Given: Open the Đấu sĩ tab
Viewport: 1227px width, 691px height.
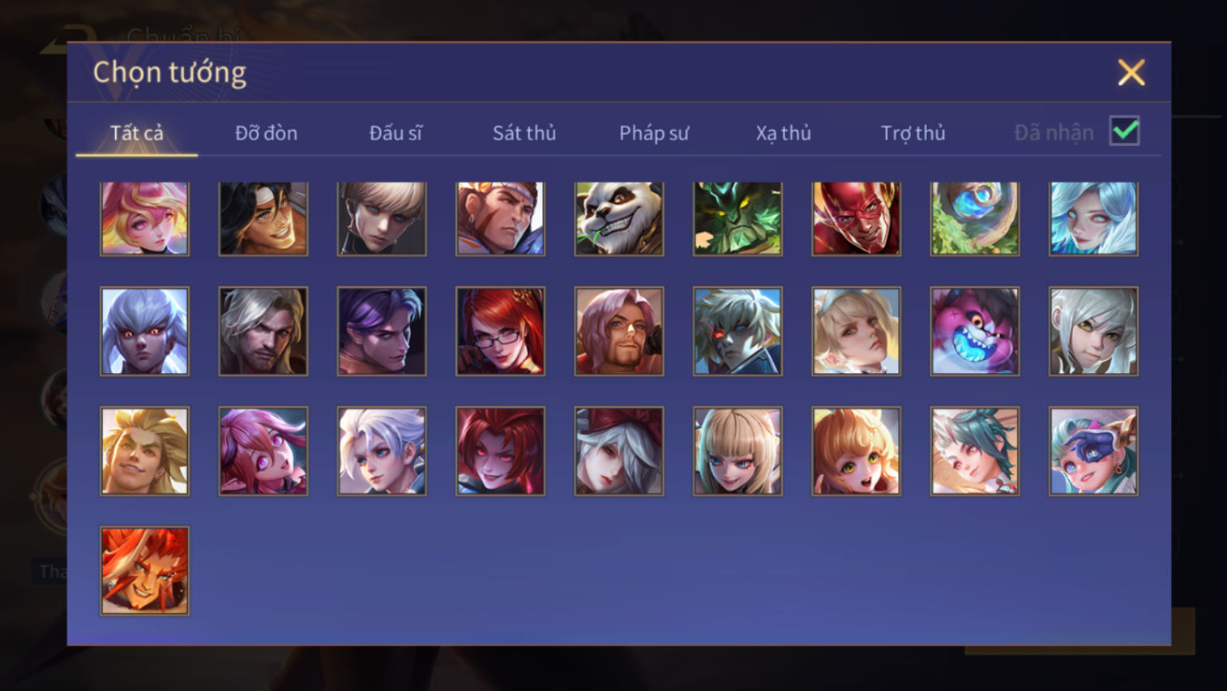Looking at the screenshot, I should point(395,133).
